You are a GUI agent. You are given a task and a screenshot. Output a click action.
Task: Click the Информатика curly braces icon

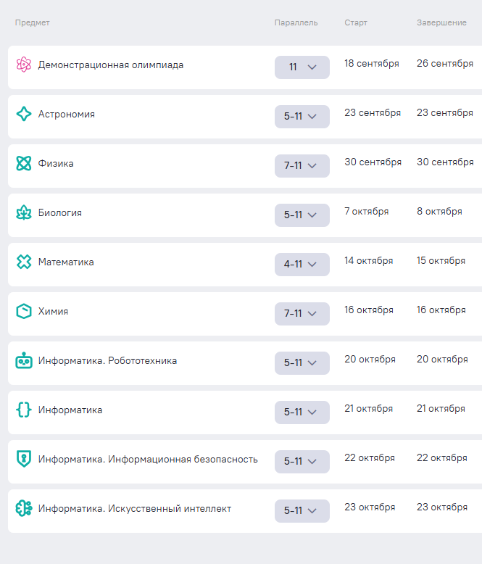click(24, 410)
